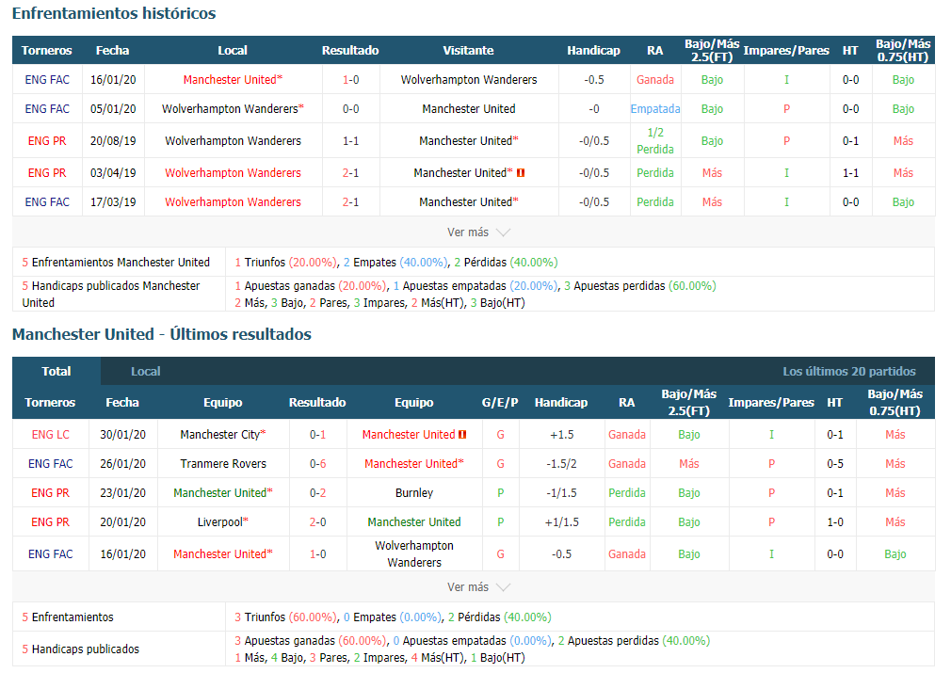Select '1 Triunfos (20.00%)' summary text
This screenshot has height=673, width=951.
285,262
